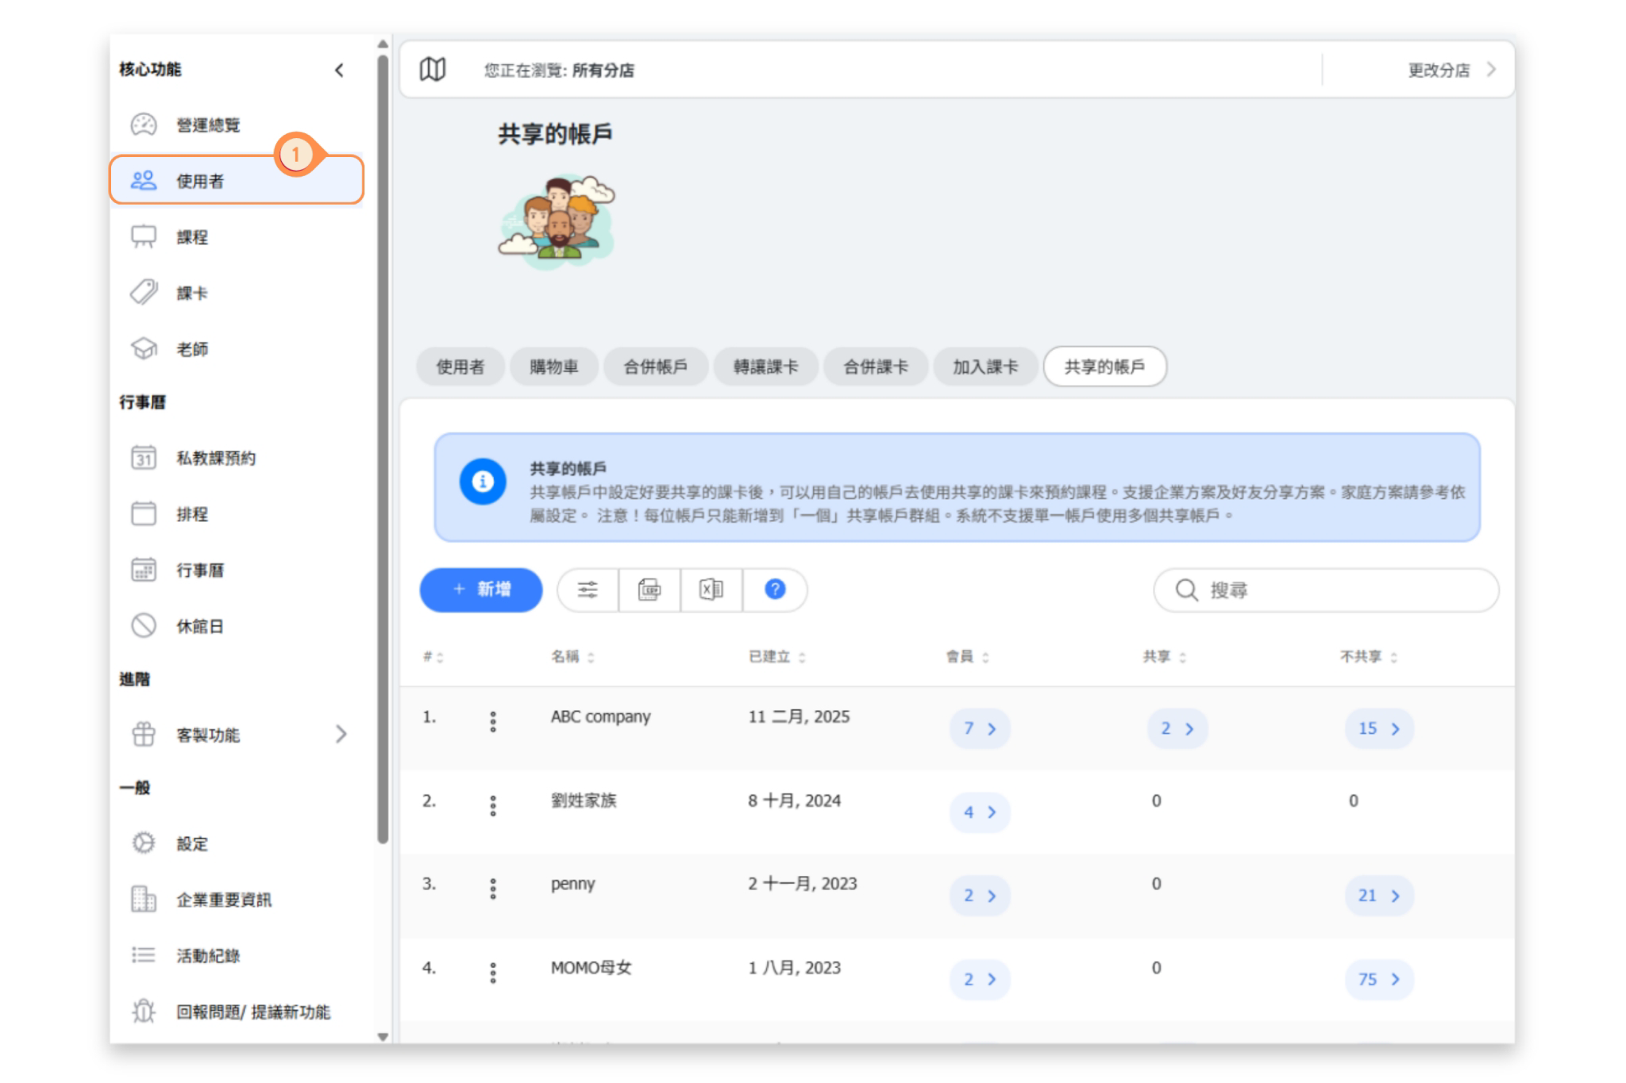This screenshot has height=1083, width=1626.
Task: Open 營運總覽 dashboard in sidebar
Action: 208,125
